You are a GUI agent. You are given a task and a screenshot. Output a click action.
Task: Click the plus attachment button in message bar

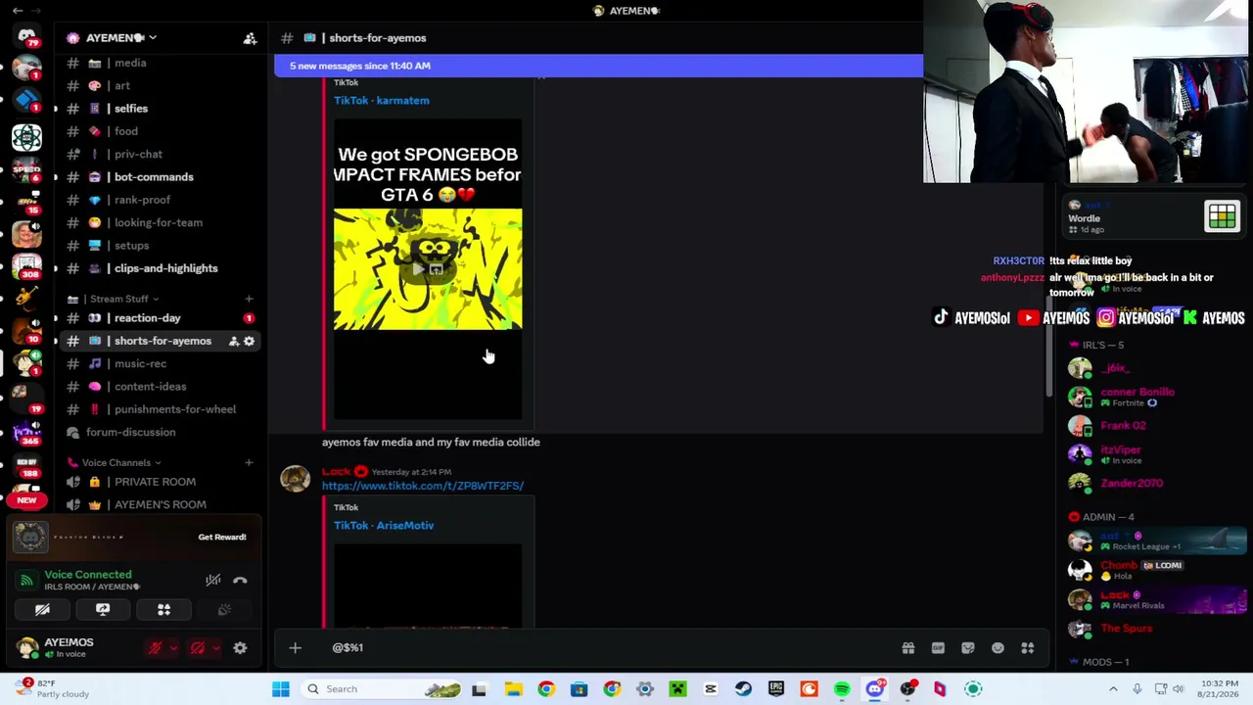pyautogui.click(x=295, y=647)
